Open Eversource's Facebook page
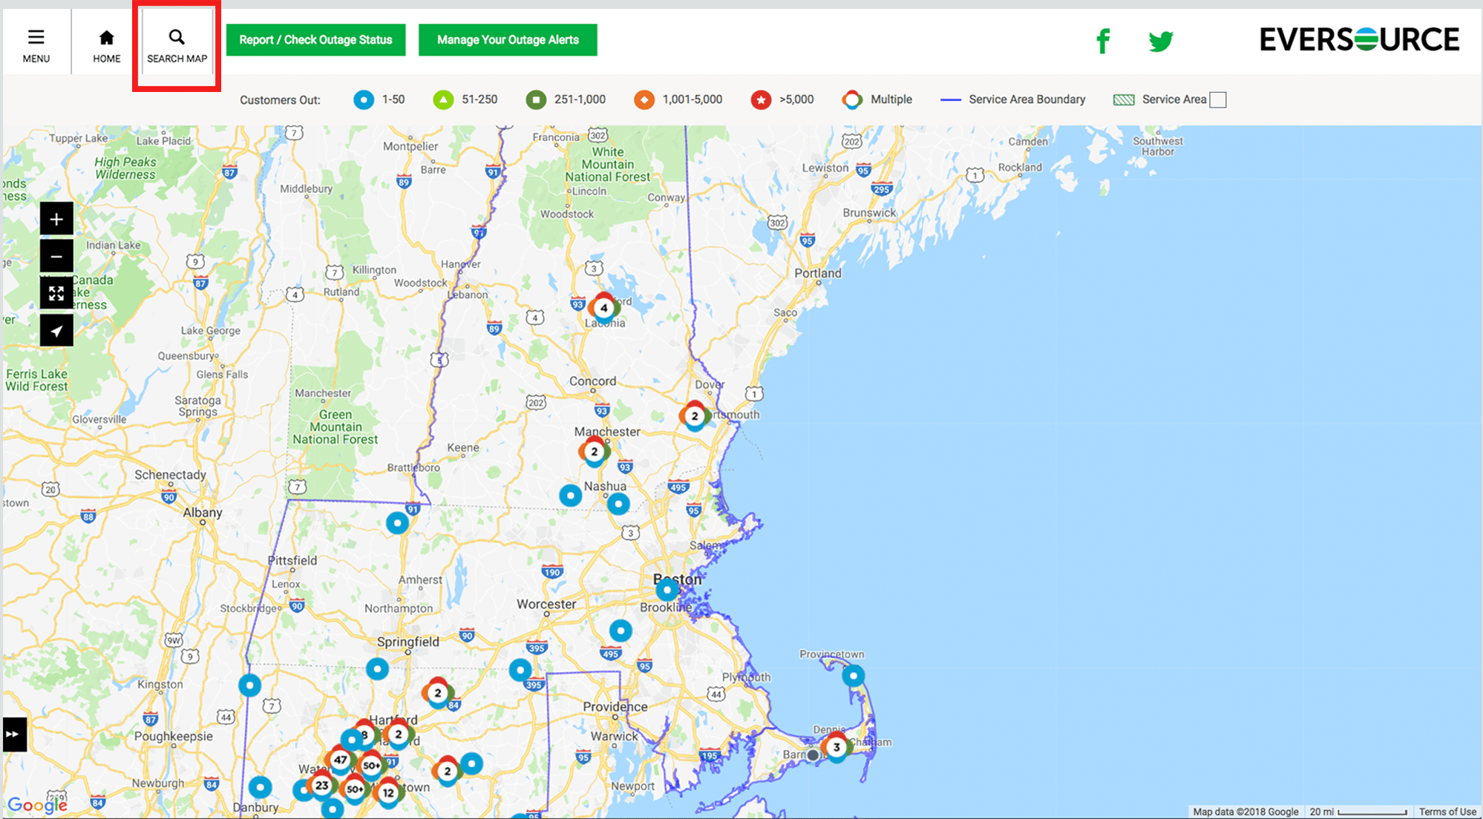Image resolution: width=1483 pixels, height=819 pixels. click(1103, 41)
